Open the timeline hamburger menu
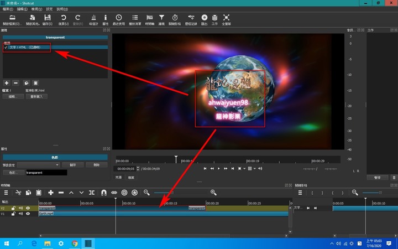Viewport: 398px width, 249px height. tap(6, 193)
